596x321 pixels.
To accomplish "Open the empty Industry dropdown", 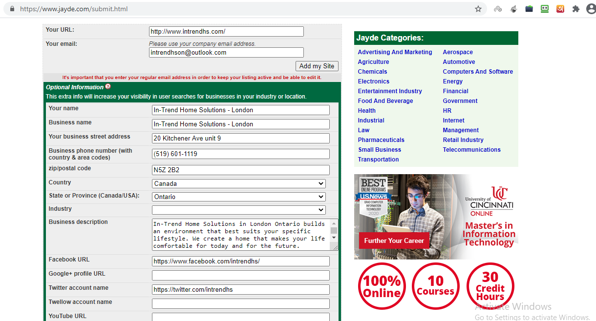I will pyautogui.click(x=239, y=210).
